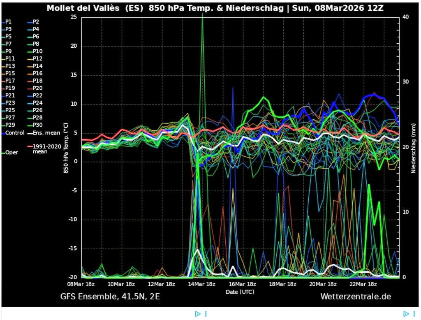Click the 18Mar 18z date tick label
Viewport: 421px width, 320px height.
[x=283, y=284]
